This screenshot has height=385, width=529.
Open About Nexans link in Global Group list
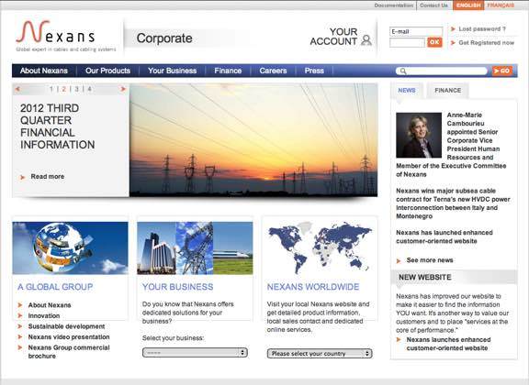[x=50, y=305]
